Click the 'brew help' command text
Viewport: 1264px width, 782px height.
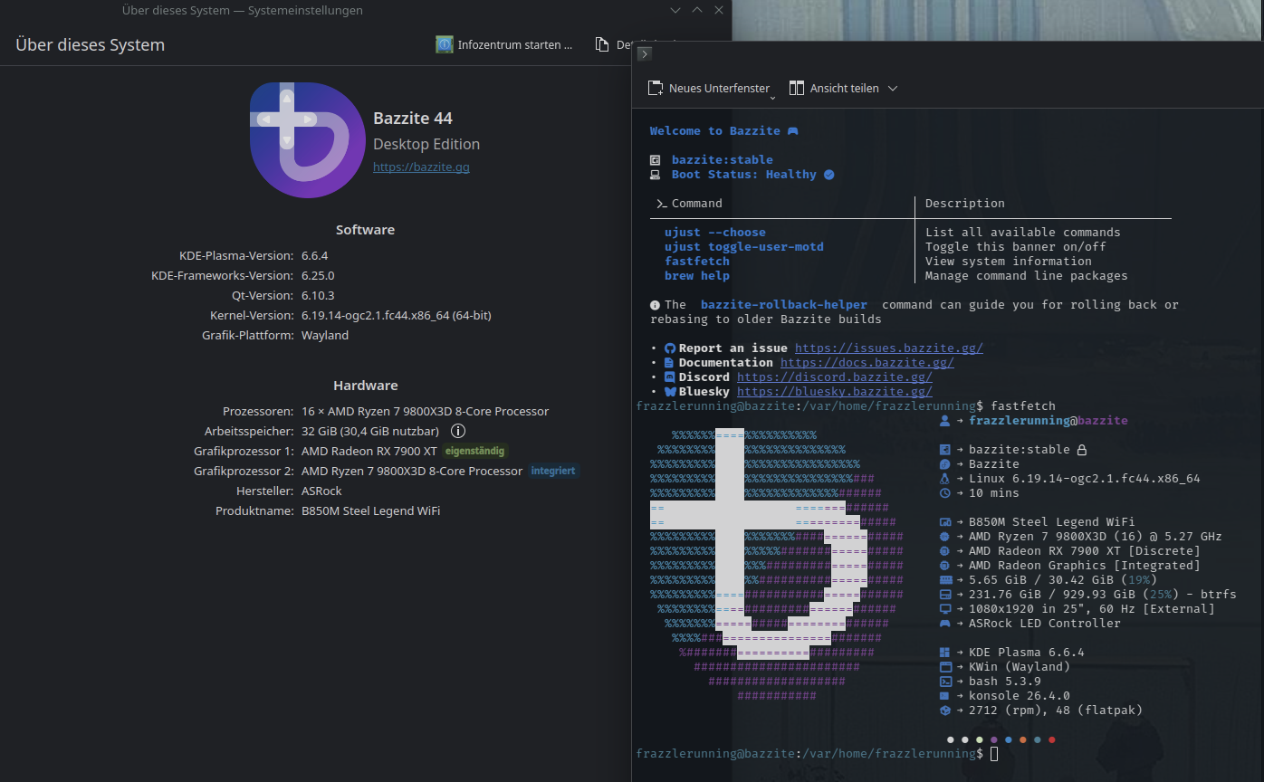click(x=697, y=276)
